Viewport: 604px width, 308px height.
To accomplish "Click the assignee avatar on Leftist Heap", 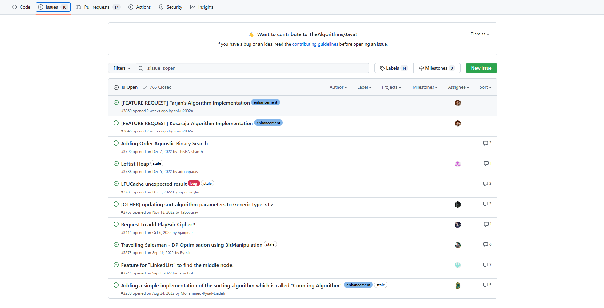I will (x=458, y=164).
